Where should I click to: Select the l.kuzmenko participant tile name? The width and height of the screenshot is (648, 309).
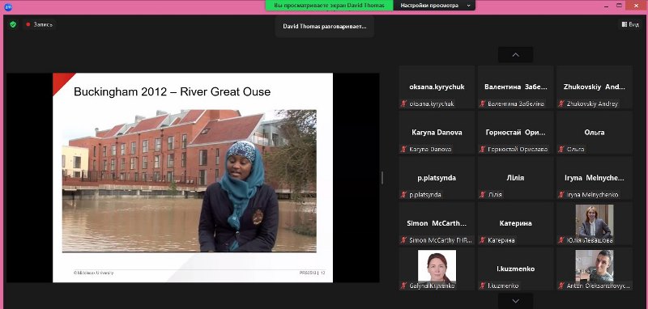tap(516, 269)
